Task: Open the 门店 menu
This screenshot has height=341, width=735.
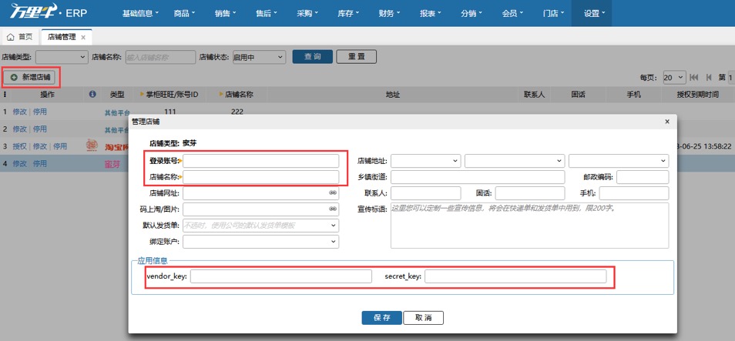Action: [554, 13]
